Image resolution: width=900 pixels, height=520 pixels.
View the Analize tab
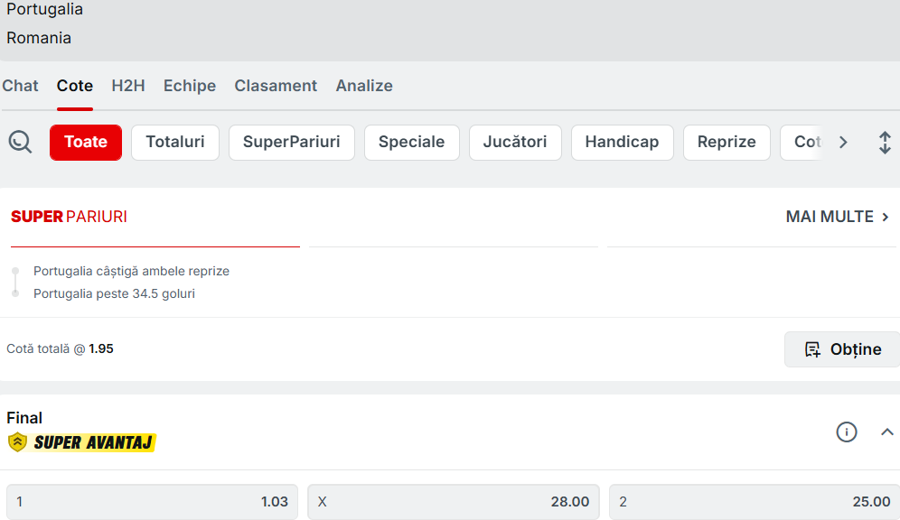coord(364,86)
